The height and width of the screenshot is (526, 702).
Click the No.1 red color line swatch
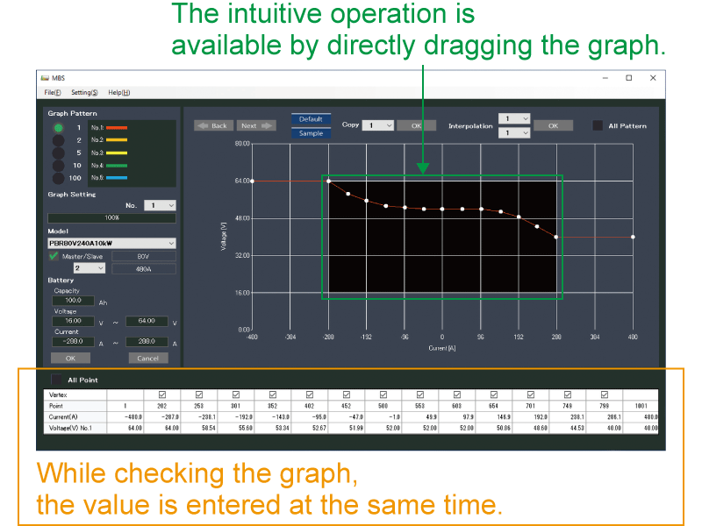116,128
